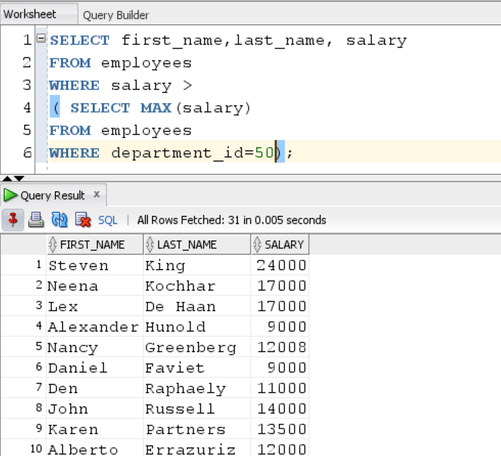Viewport: 501px width, 456px height.
Task: Refresh the query results
Action: click(x=59, y=220)
